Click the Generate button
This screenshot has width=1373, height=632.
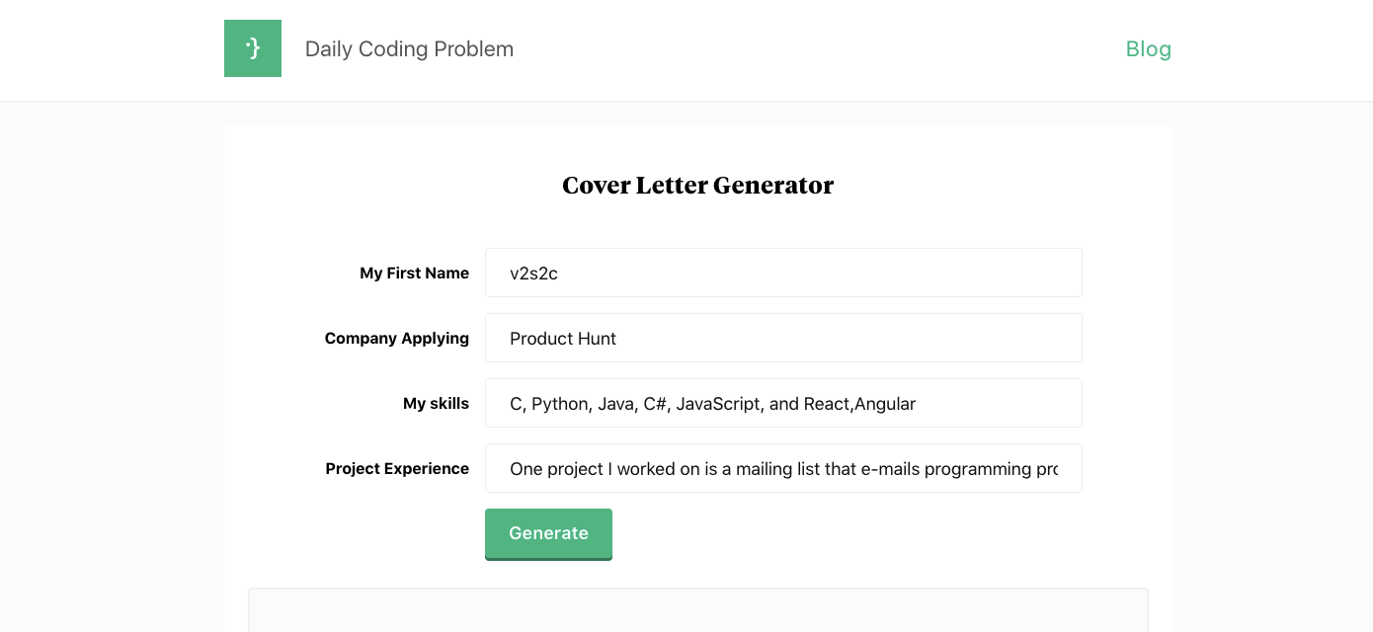click(x=548, y=533)
